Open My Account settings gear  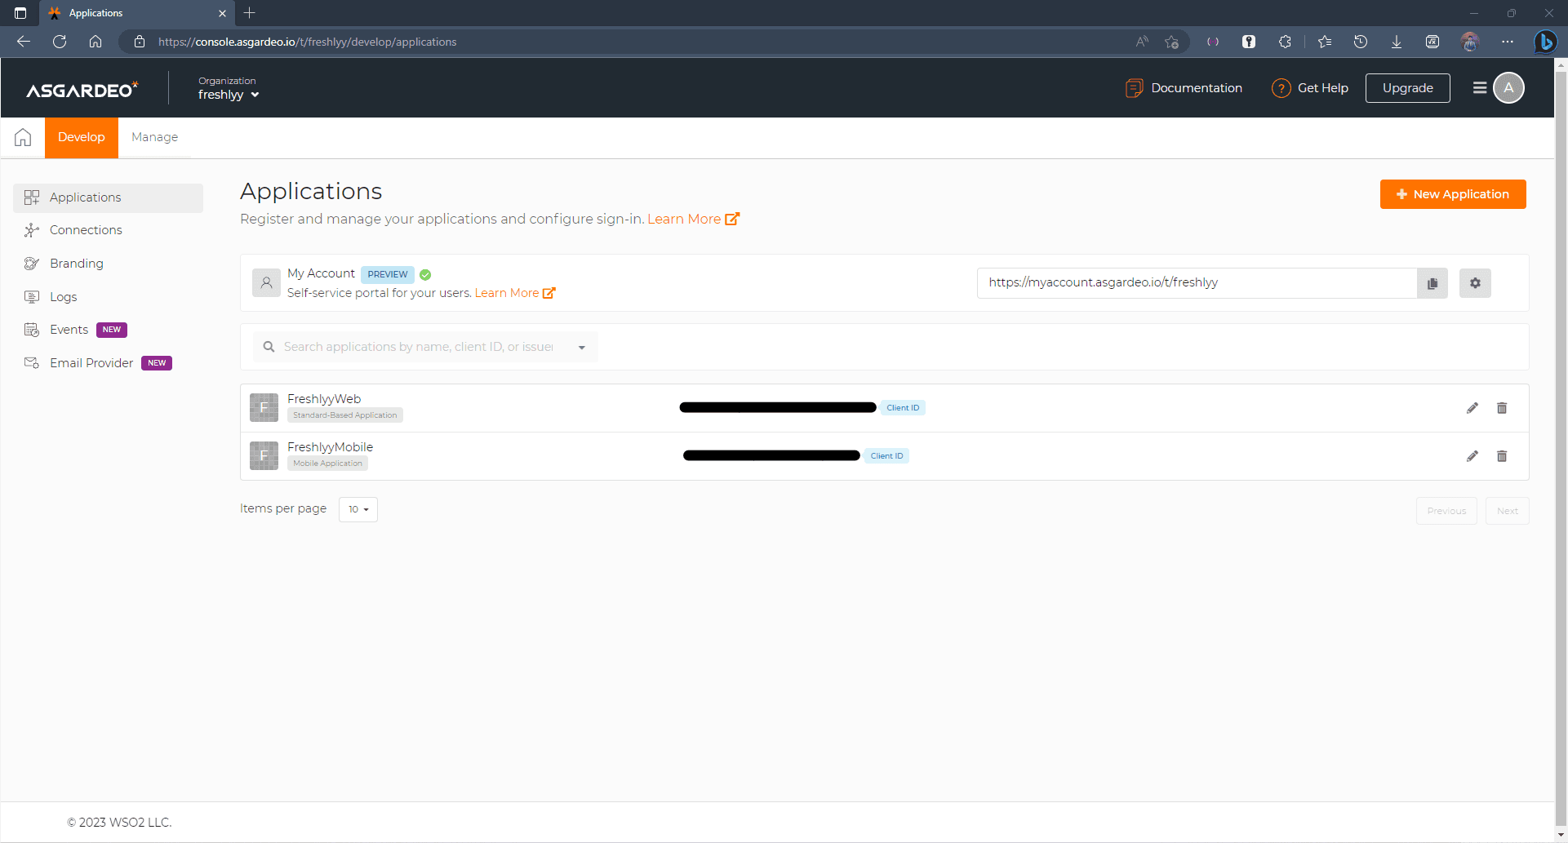(x=1475, y=283)
